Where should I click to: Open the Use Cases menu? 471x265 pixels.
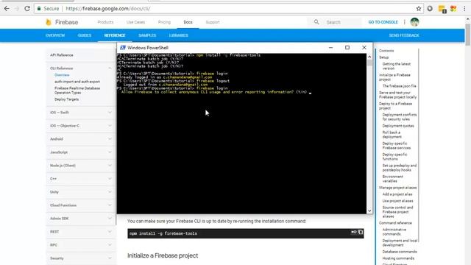click(135, 22)
